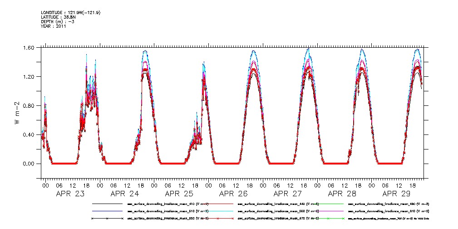
Task: Click the irradiance_mean_410 legend label
Action: coord(168,204)
